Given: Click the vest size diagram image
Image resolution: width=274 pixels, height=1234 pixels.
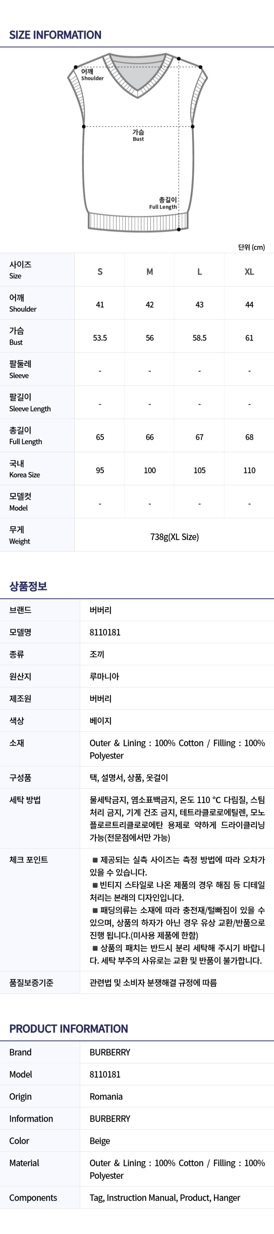Looking at the screenshot, I should (137, 142).
